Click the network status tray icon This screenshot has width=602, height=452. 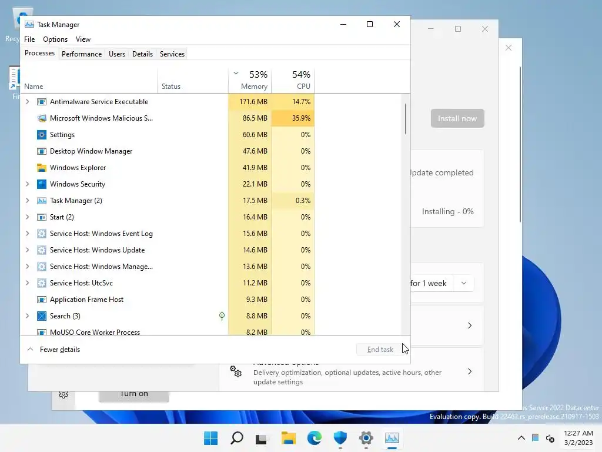[x=535, y=438]
